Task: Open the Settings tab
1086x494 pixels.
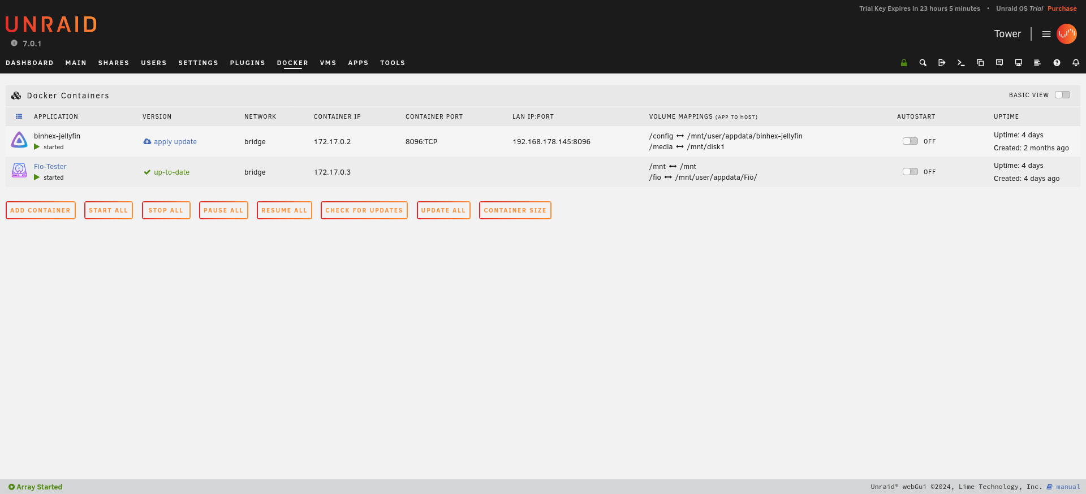Action: click(198, 63)
